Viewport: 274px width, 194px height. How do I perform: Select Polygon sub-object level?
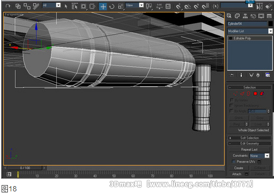pyautogui.click(x=256, y=94)
